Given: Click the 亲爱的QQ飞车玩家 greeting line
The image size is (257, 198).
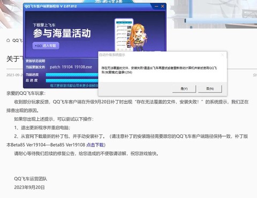Looking at the screenshot, I should point(26,93).
